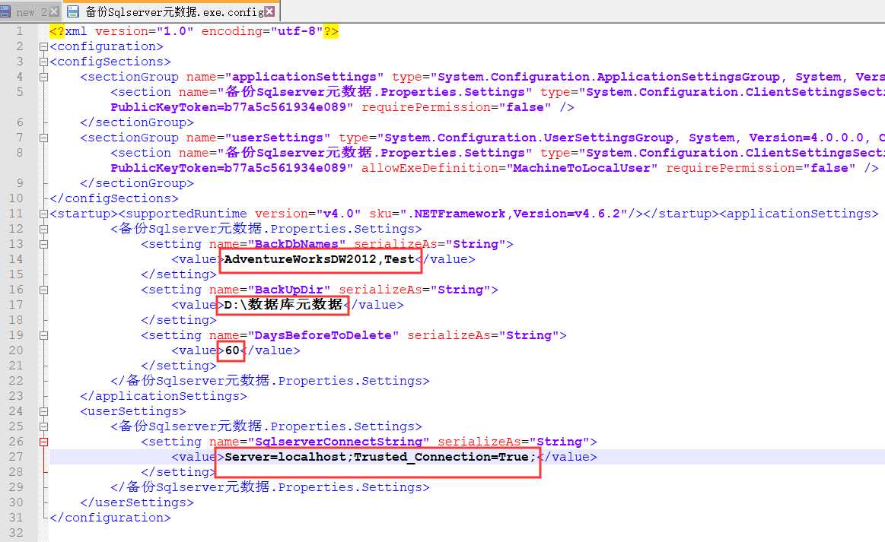Collapse the <userSettings> fold on line 24

[x=43, y=412]
